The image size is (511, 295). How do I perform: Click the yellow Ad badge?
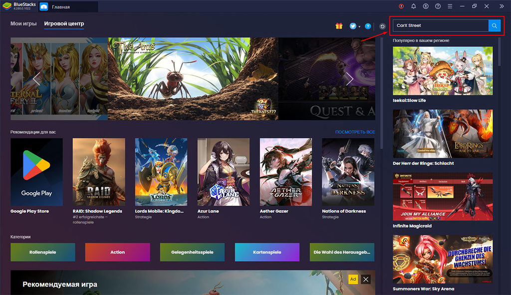click(x=353, y=279)
